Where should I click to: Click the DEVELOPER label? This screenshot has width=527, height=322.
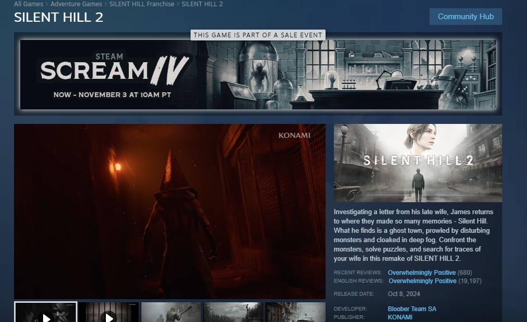click(x=350, y=309)
